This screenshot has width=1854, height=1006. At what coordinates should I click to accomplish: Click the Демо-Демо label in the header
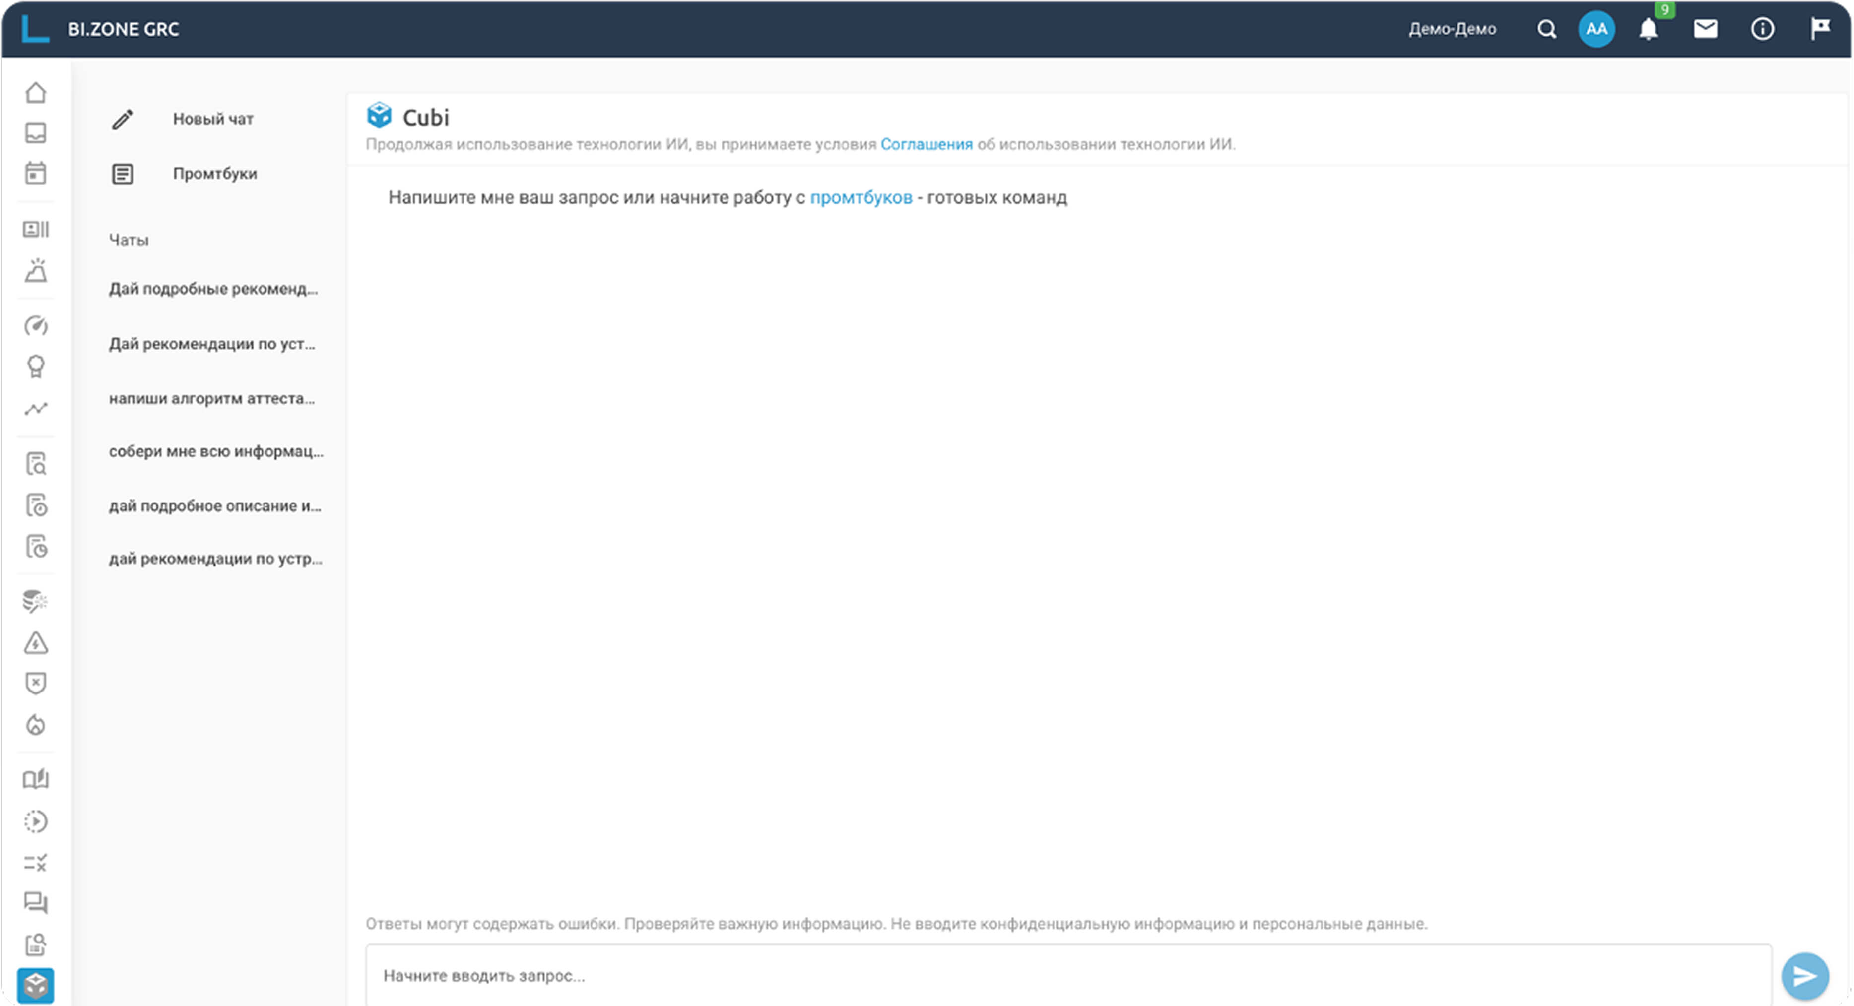(1452, 29)
